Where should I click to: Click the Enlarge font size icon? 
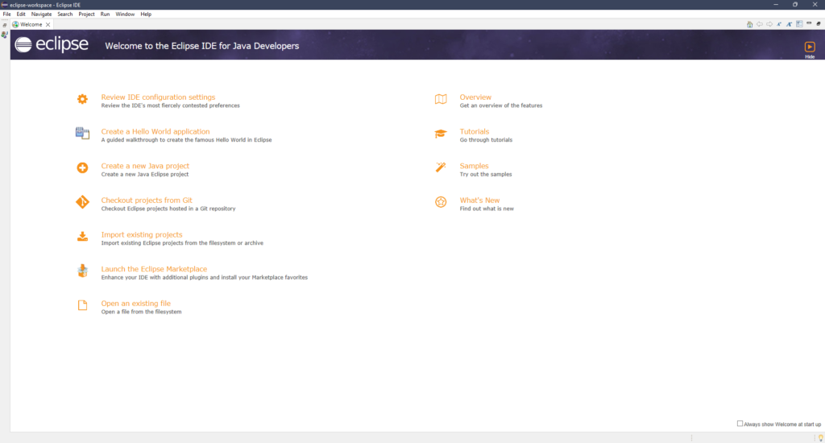pyautogui.click(x=790, y=24)
